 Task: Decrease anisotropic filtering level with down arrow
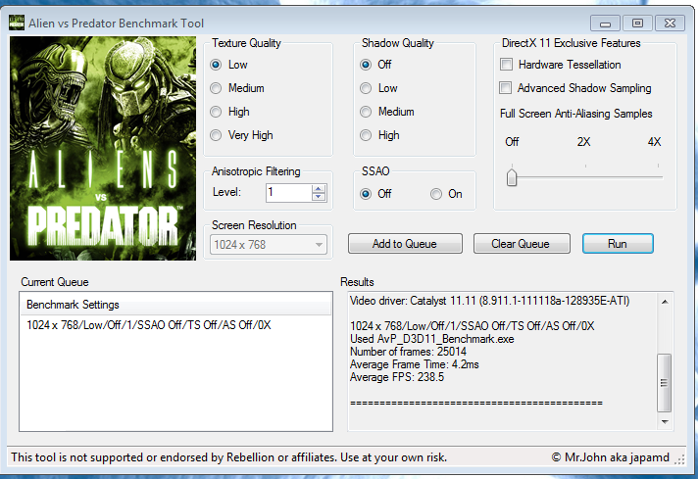[x=319, y=197]
